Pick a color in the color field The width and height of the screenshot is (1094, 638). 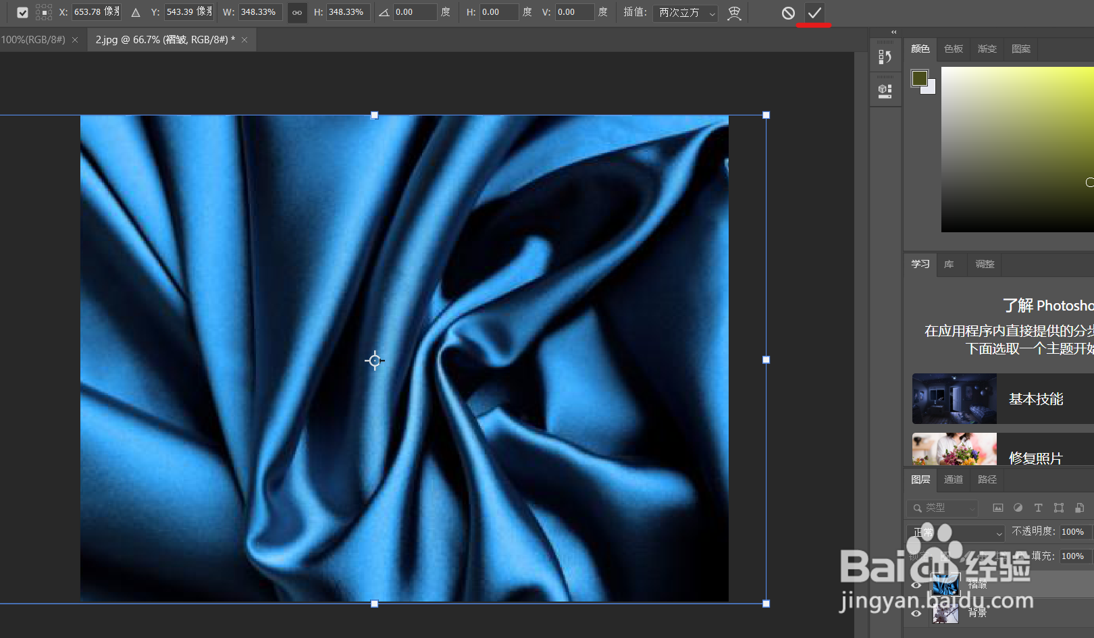pos(1017,149)
